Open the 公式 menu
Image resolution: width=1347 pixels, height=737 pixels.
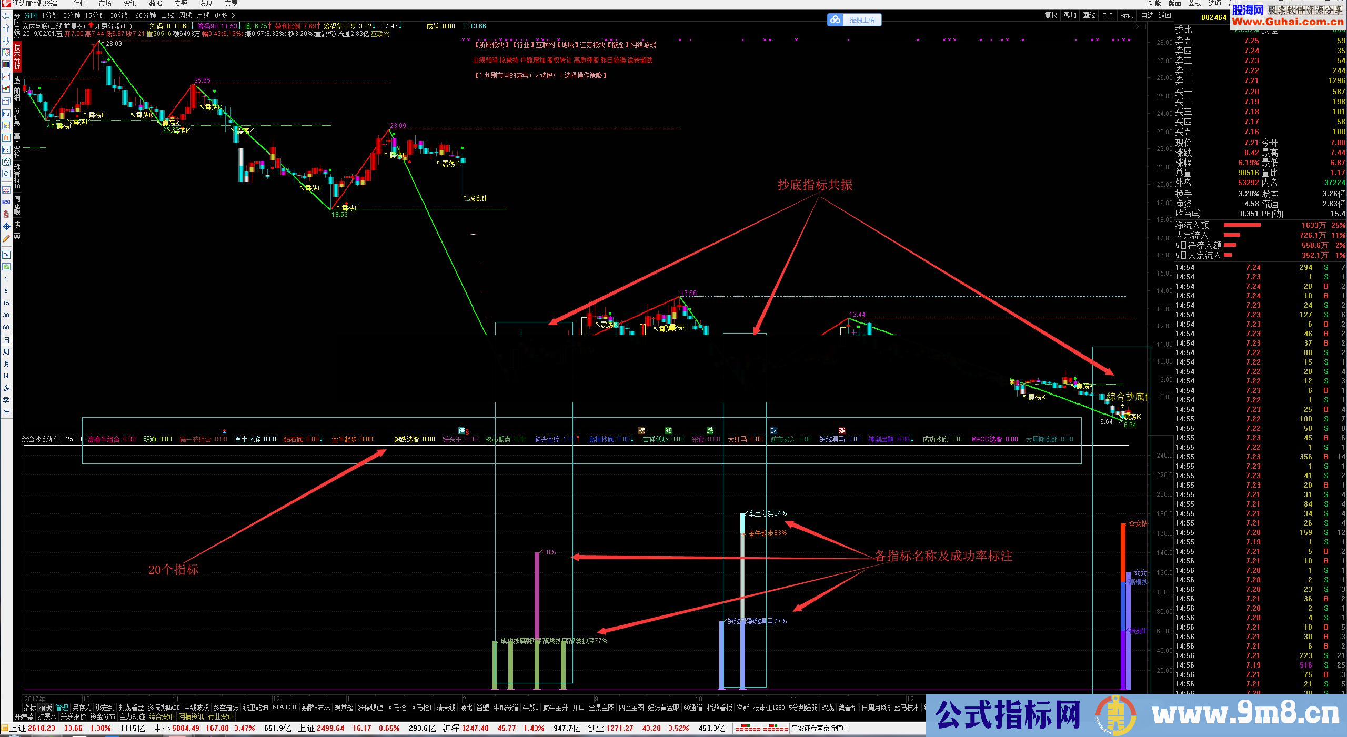[x=1195, y=4]
